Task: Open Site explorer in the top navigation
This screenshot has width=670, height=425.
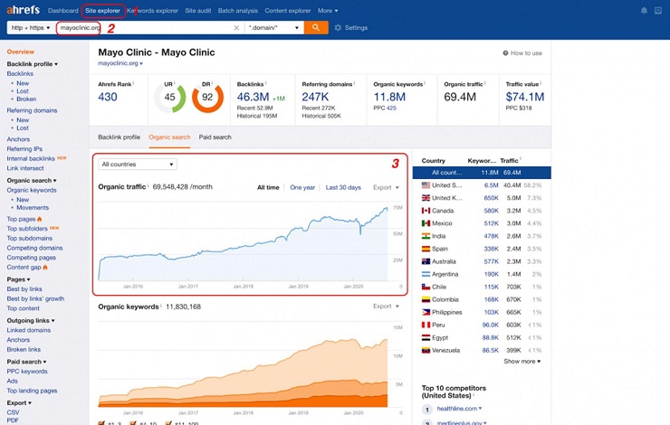Action: pyautogui.click(x=102, y=11)
